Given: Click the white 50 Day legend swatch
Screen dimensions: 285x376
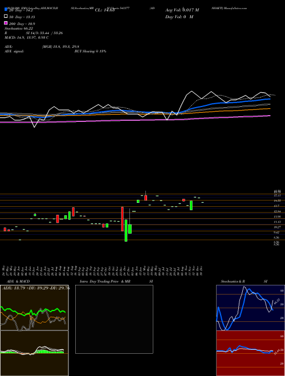Looking at the screenshot, I should click(6, 17).
